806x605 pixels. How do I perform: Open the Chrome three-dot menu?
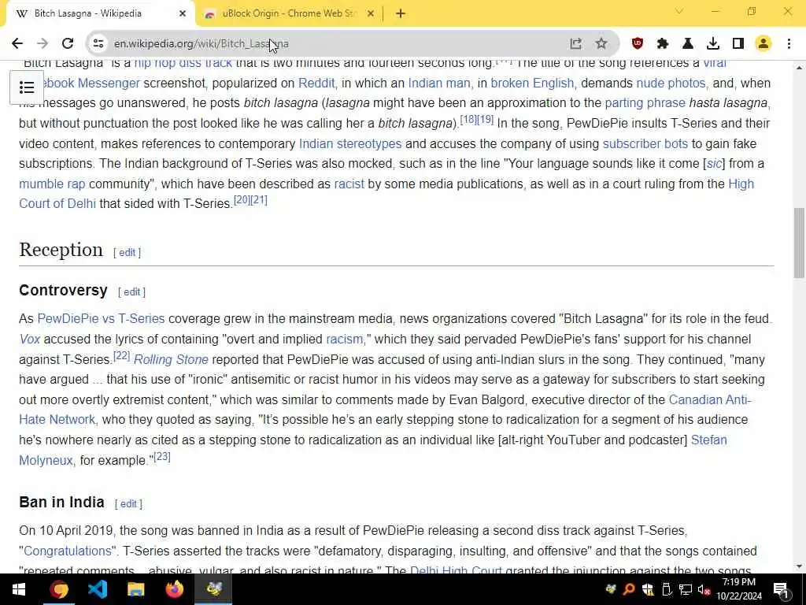[x=789, y=44]
